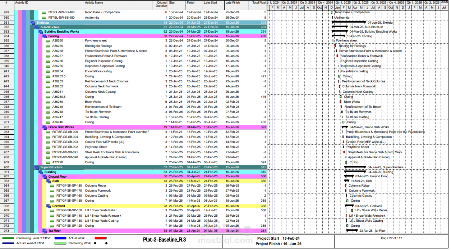
Task: Select the 'Backfilling, Leveling & Compaction' activity name
Action: (108, 137)
